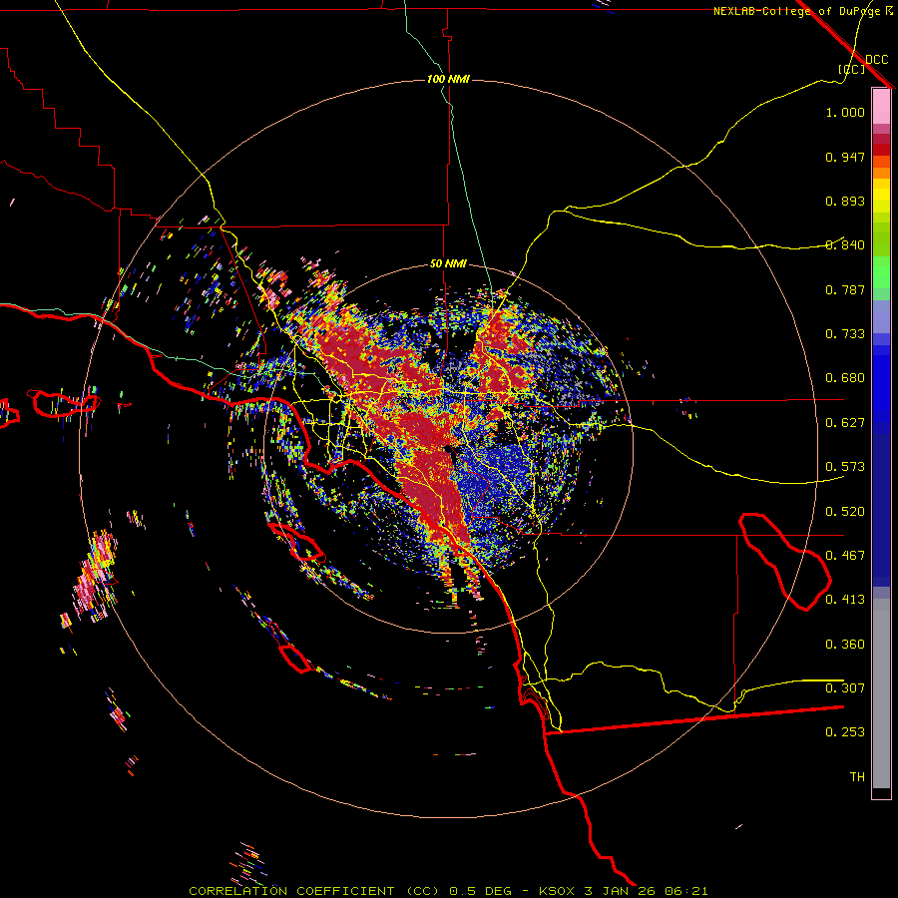Click the NEXLAB-College of DuPage header text
Image resolution: width=898 pixels, height=898 pixels.
coord(797,11)
